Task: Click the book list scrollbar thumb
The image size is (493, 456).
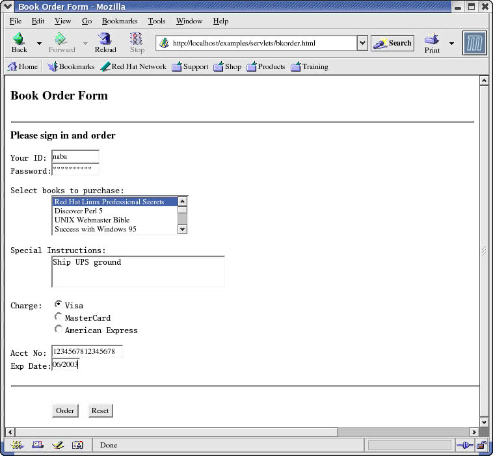Action: pos(182,209)
